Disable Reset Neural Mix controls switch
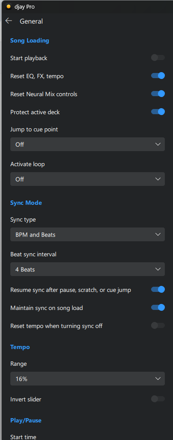This screenshot has height=440, width=173. coord(158,94)
